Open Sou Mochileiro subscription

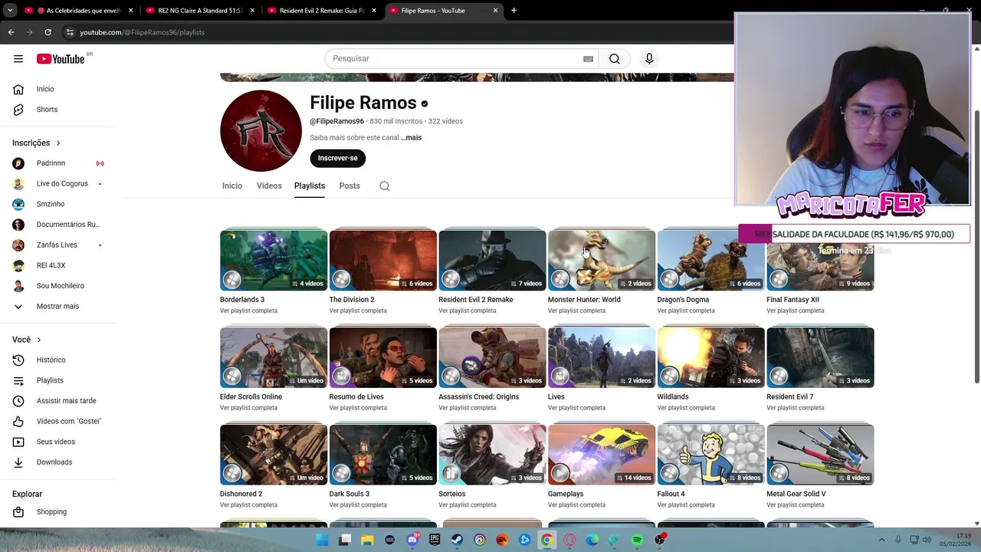(61, 286)
